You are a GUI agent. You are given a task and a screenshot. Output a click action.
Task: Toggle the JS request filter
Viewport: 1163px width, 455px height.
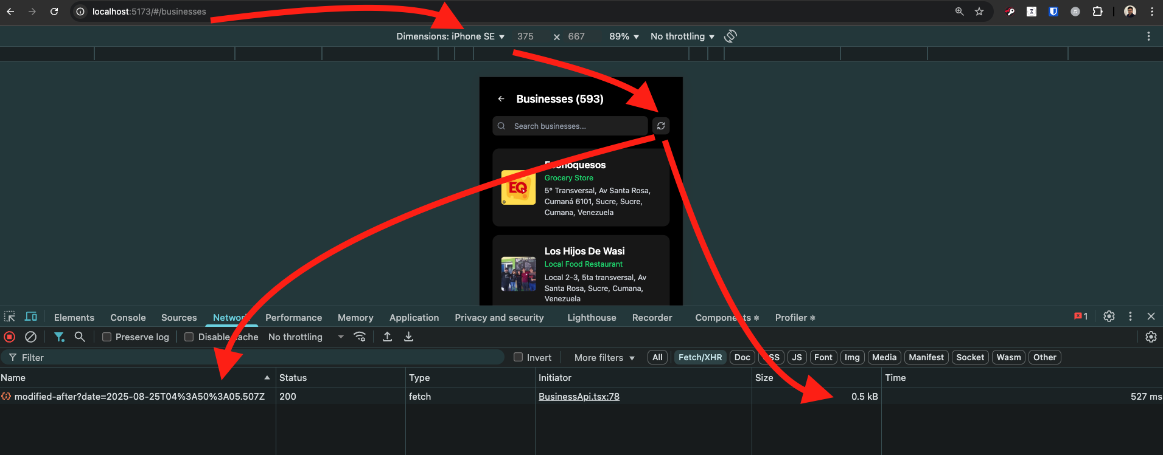(797, 357)
